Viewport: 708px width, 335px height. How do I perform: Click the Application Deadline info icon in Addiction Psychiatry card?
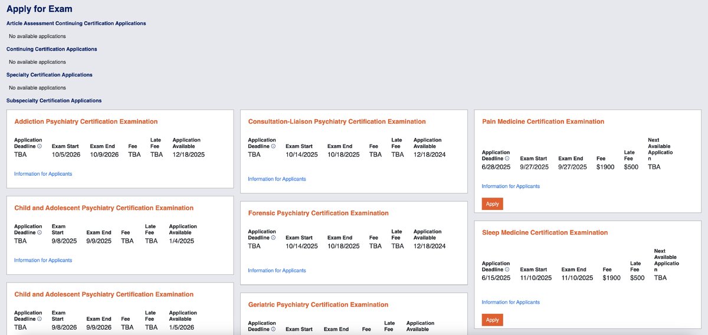click(40, 146)
